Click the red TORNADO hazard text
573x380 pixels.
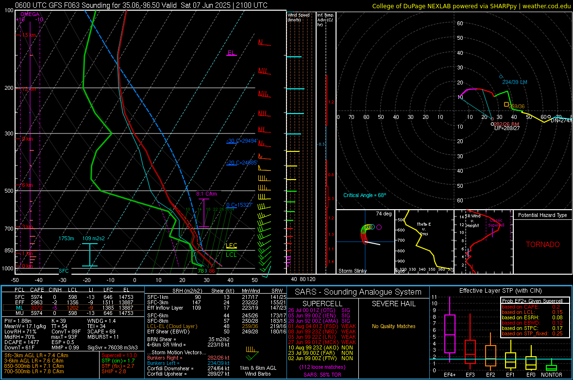543,245
